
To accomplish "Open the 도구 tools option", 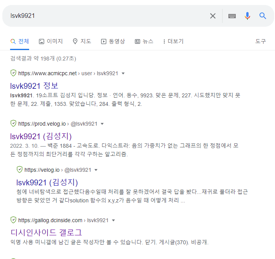I will point(261,41).
